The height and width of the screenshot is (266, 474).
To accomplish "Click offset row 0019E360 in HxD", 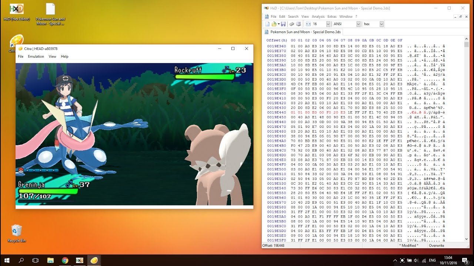I will click(x=276, y=46).
